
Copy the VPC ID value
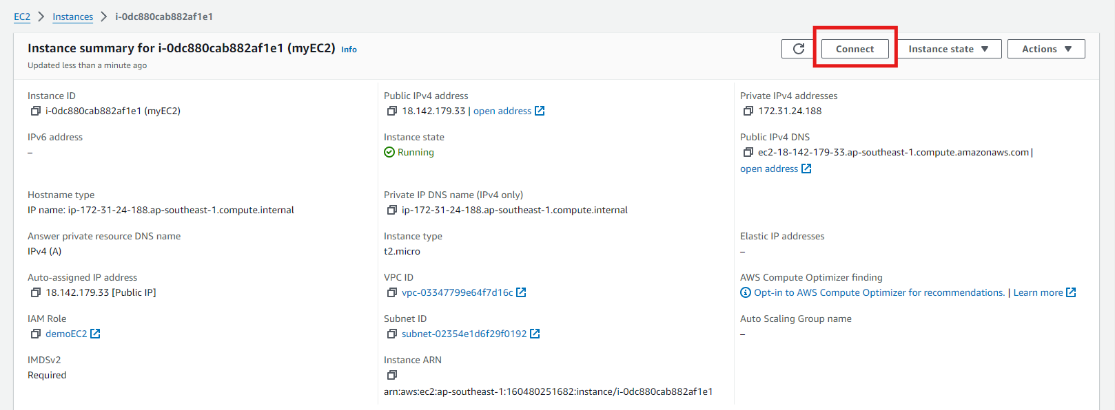pos(392,292)
